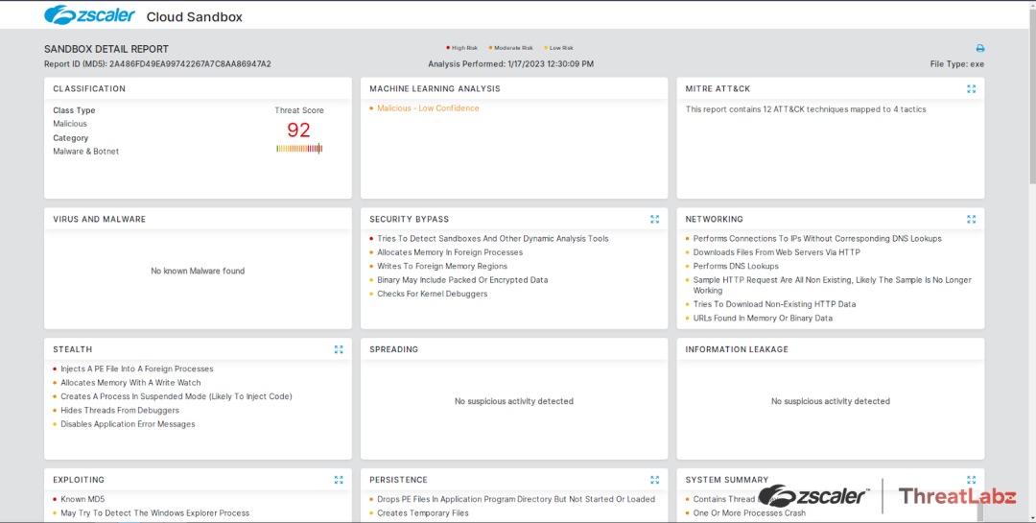
Task: Click the threat score gauge bar
Action: click(x=299, y=149)
